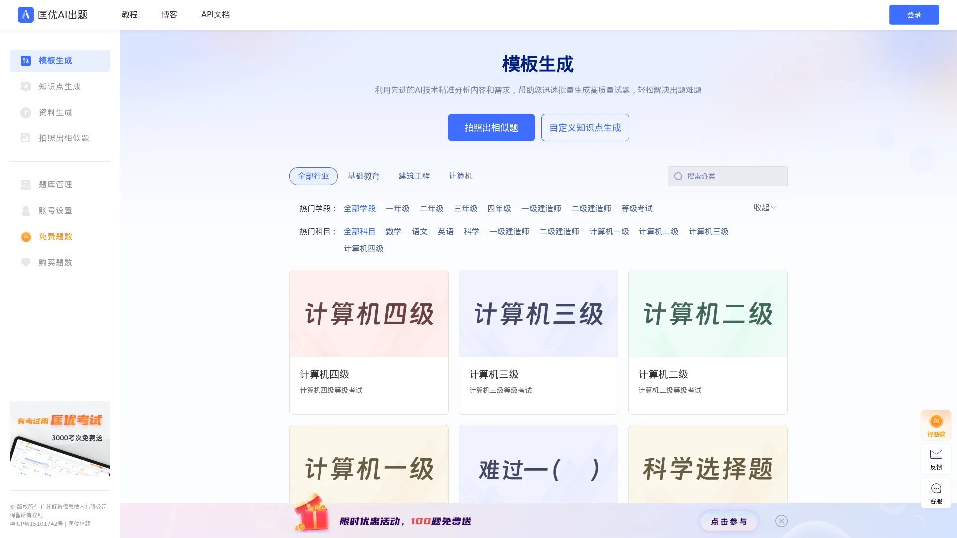Select the 资料生成 sidebar icon
The width and height of the screenshot is (957, 538).
click(x=26, y=113)
